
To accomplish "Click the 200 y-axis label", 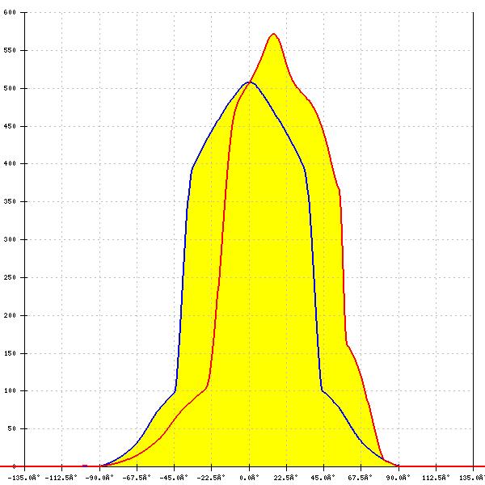I will pos(10,315).
